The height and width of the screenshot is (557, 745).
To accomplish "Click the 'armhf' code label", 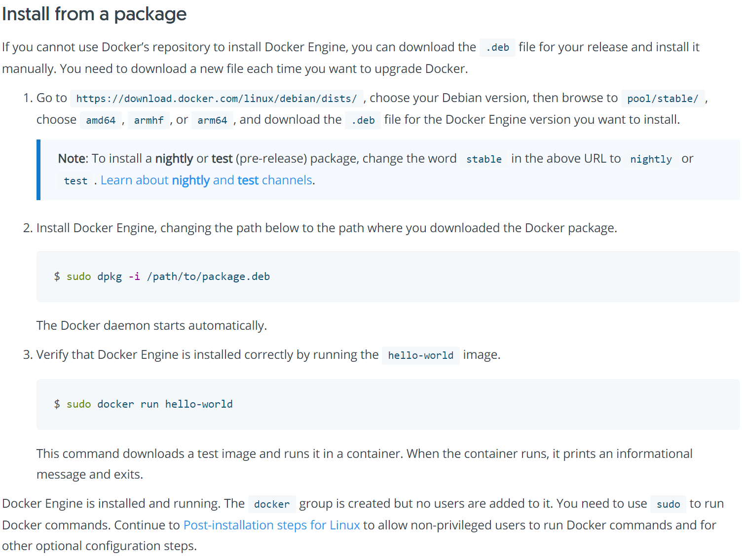I will click(x=149, y=120).
